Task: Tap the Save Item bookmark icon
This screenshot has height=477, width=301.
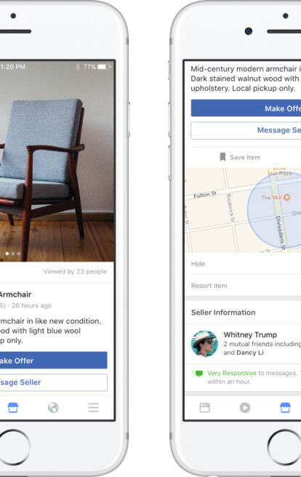Action: (222, 157)
